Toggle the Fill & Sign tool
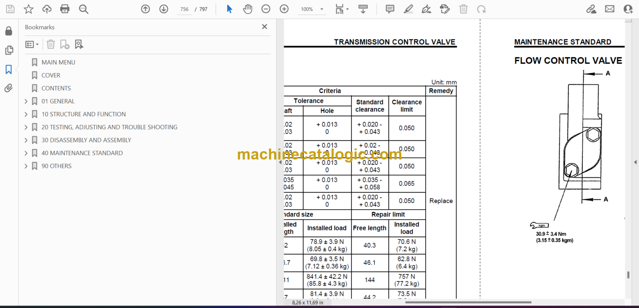Viewport: 639px width, 308px height. point(426,9)
